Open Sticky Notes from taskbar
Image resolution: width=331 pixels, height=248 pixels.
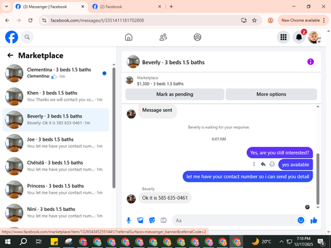54,242
